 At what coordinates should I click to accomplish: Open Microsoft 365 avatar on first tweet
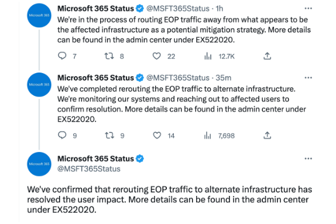[x=39, y=15]
